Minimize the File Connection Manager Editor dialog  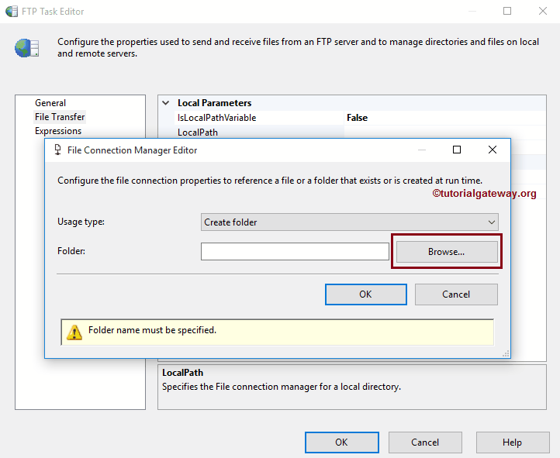tap(422, 150)
